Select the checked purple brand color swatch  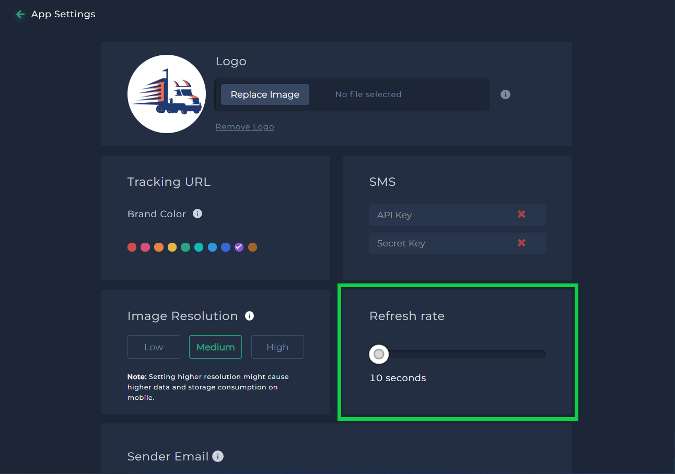coord(239,247)
